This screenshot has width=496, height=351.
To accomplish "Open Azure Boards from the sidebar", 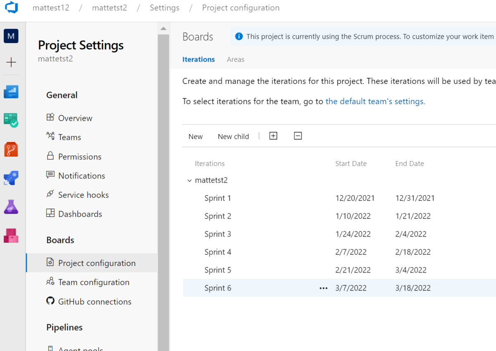I will 11,120.
